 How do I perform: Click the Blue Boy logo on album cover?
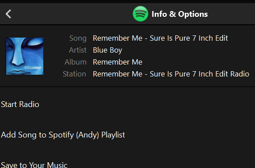pos(33,67)
